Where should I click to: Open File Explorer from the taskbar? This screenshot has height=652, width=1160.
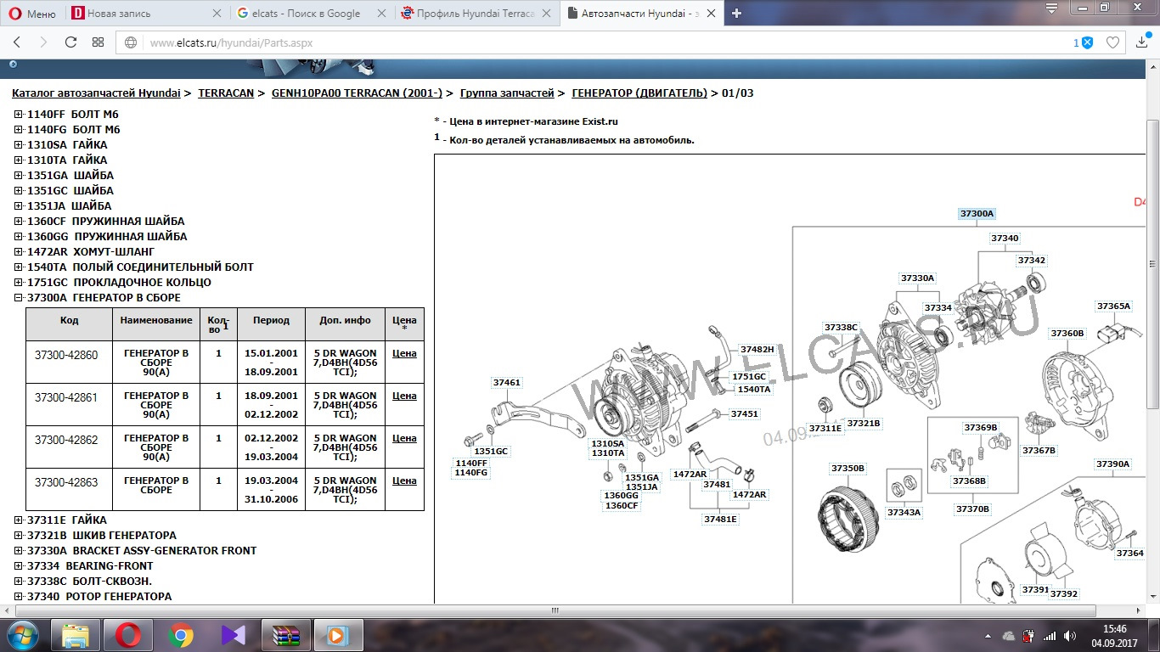(76, 635)
